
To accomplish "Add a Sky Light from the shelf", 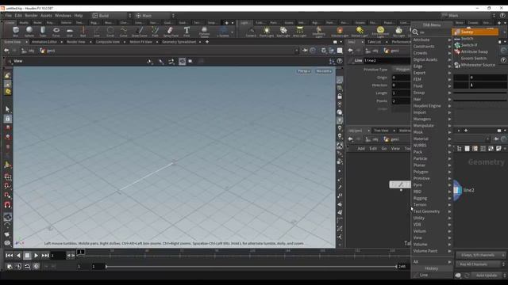I will [398, 32].
